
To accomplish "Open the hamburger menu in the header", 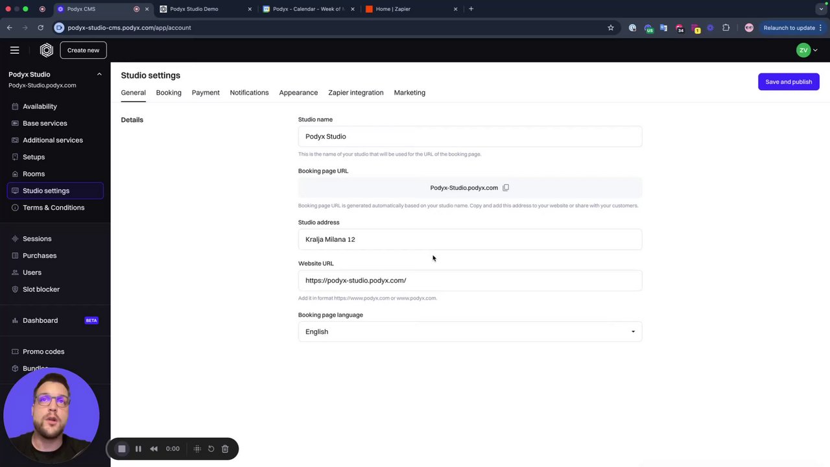I will coord(14,50).
